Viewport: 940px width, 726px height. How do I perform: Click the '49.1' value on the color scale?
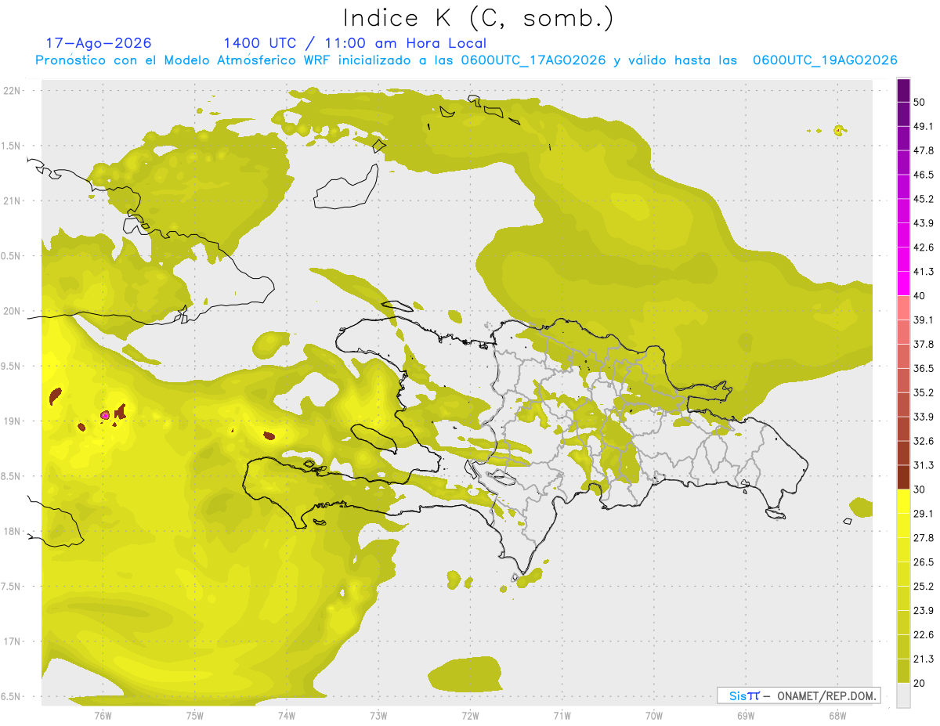tap(924, 126)
